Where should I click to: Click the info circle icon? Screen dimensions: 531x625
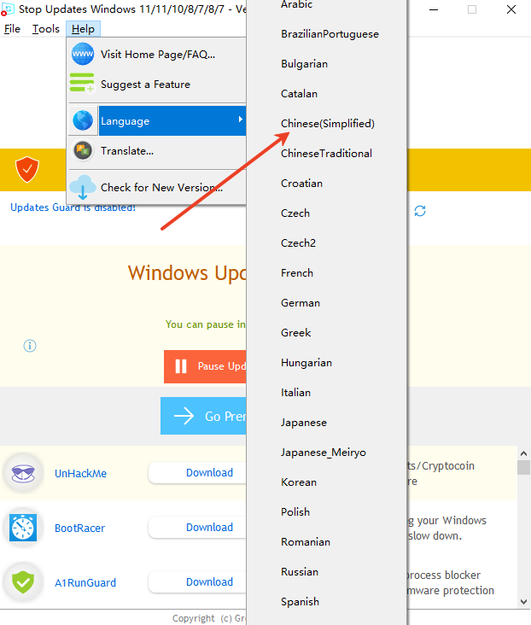30,346
